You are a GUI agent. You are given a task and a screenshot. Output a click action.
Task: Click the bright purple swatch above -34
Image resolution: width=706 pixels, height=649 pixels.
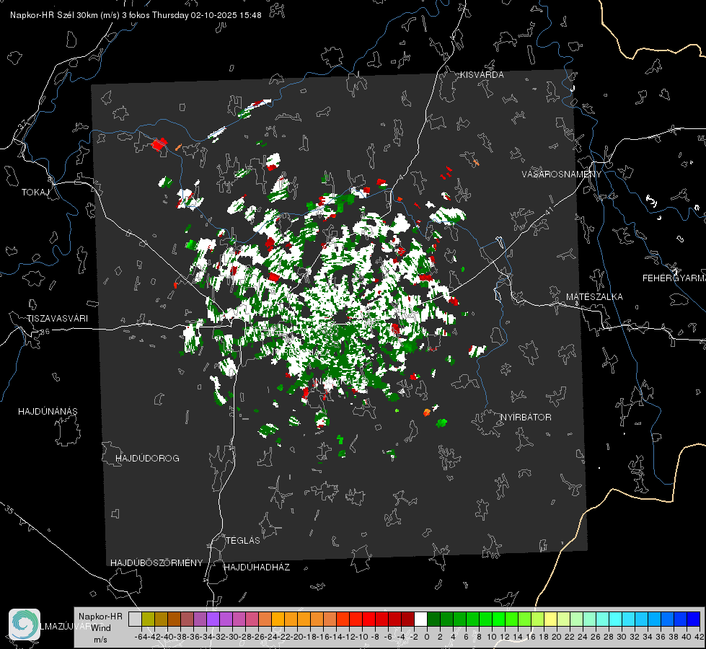[x=213, y=619]
